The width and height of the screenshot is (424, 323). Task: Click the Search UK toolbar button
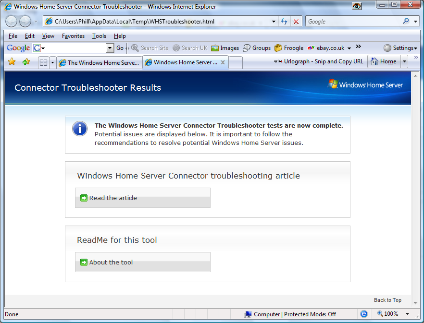(190, 48)
